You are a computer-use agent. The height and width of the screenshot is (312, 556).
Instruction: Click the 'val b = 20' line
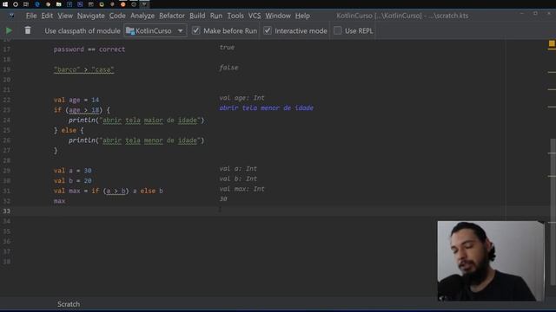tap(73, 181)
